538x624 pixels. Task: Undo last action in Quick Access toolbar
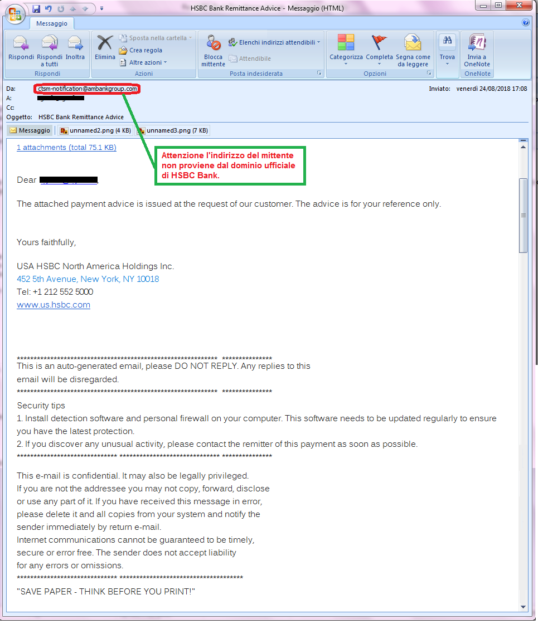point(49,8)
